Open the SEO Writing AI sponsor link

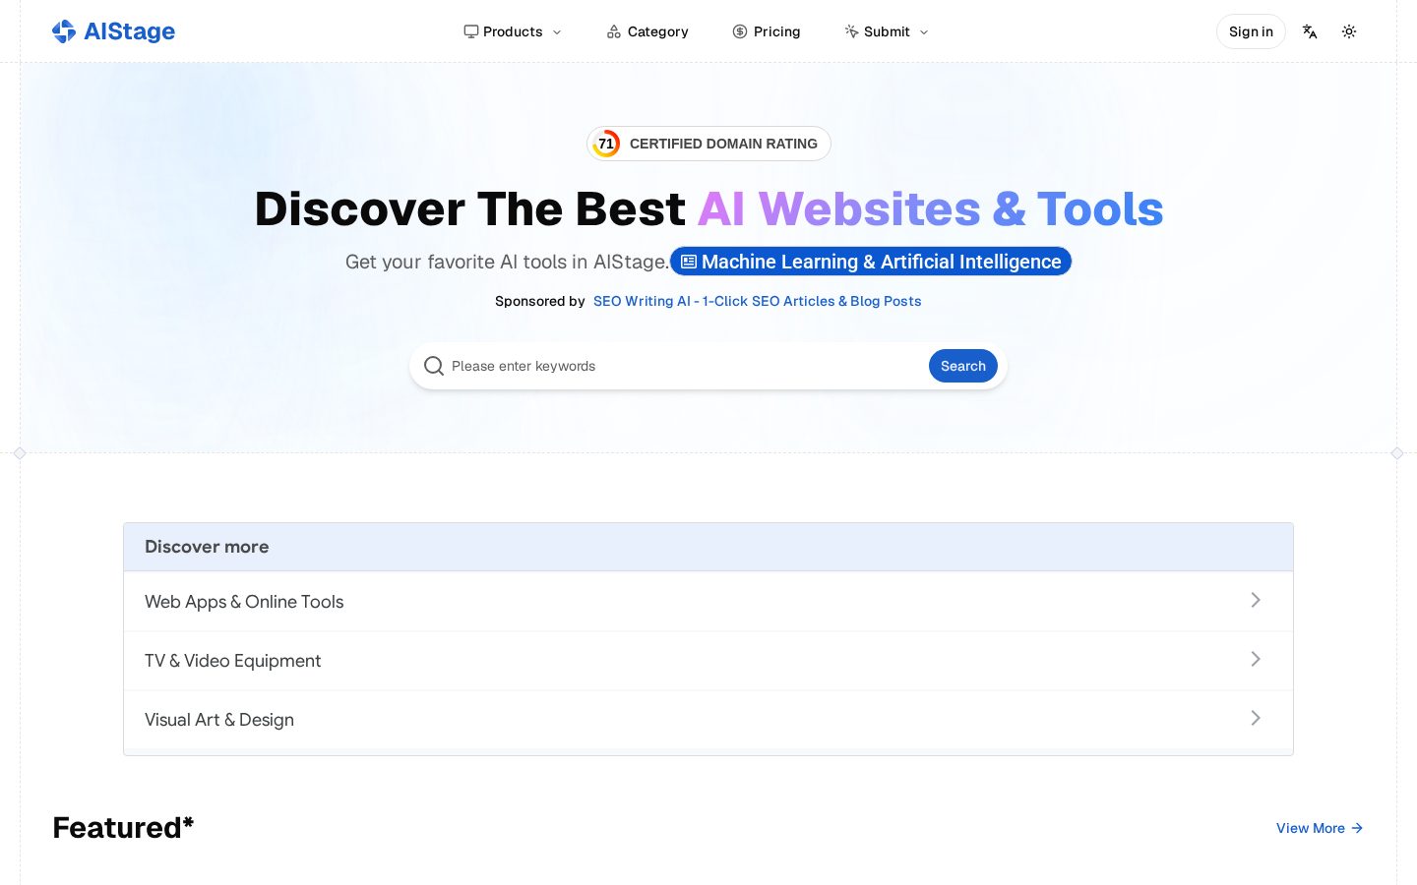coord(758,301)
